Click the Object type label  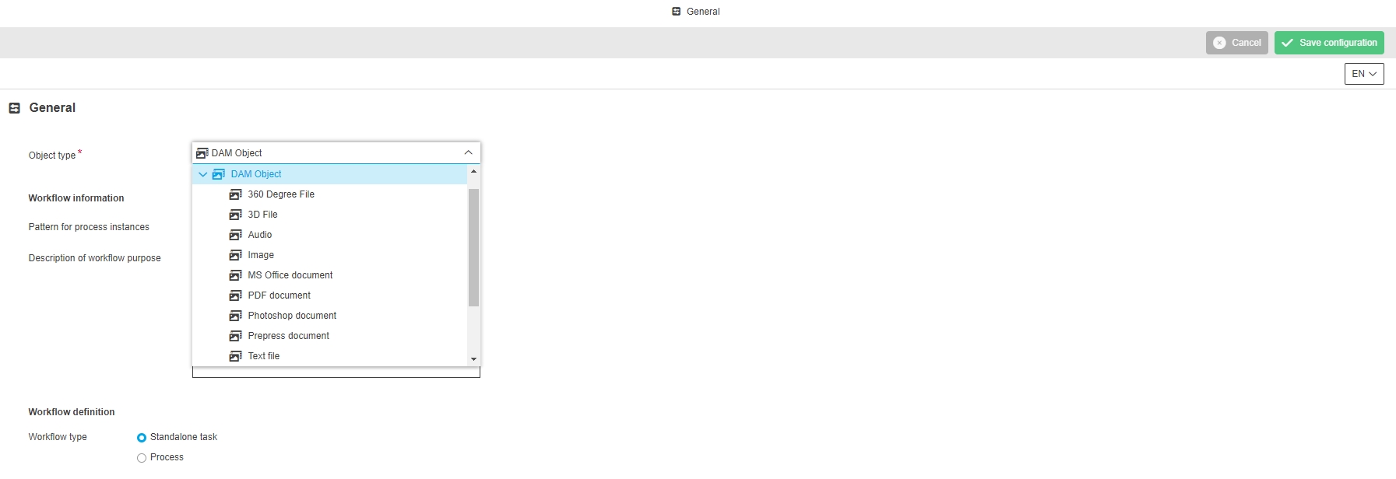tap(52, 156)
